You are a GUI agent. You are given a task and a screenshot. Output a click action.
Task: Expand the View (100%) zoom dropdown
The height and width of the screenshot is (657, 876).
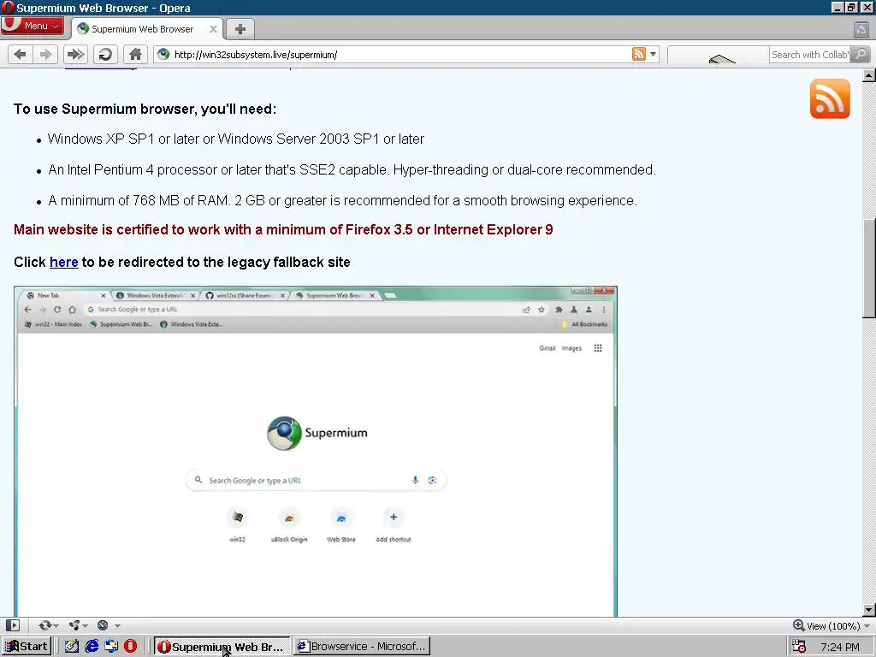(x=867, y=625)
